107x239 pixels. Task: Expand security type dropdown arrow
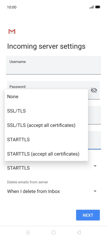(x=95, y=166)
